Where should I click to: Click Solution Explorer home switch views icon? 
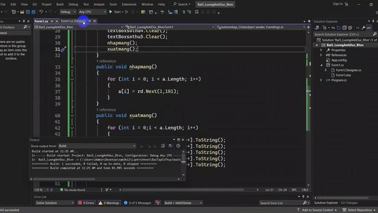pyautogui.click(x=317, y=28)
